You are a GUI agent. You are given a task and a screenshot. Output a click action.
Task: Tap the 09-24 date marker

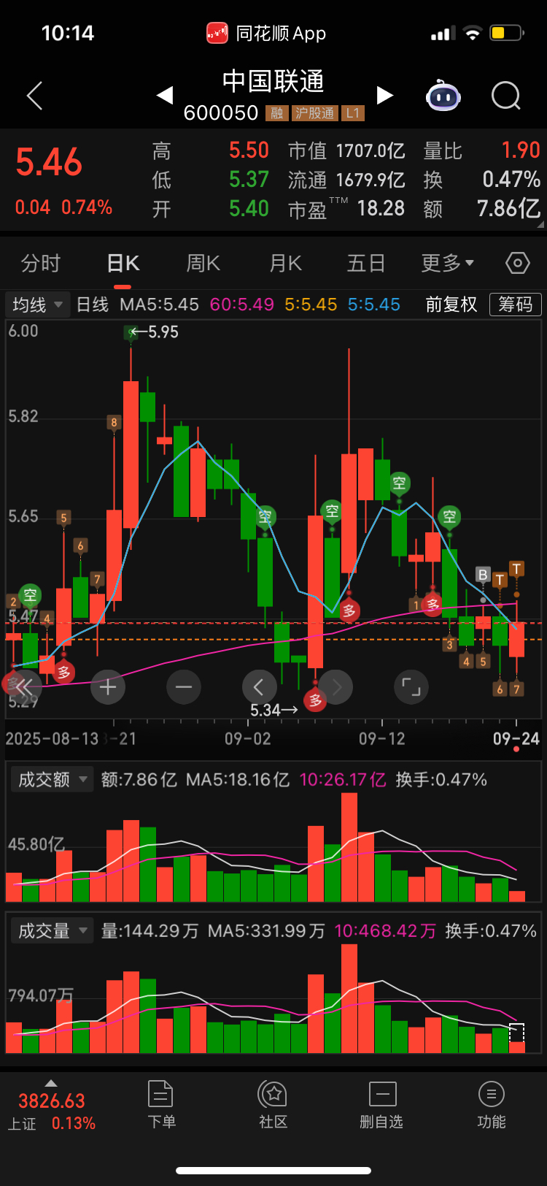(x=516, y=738)
